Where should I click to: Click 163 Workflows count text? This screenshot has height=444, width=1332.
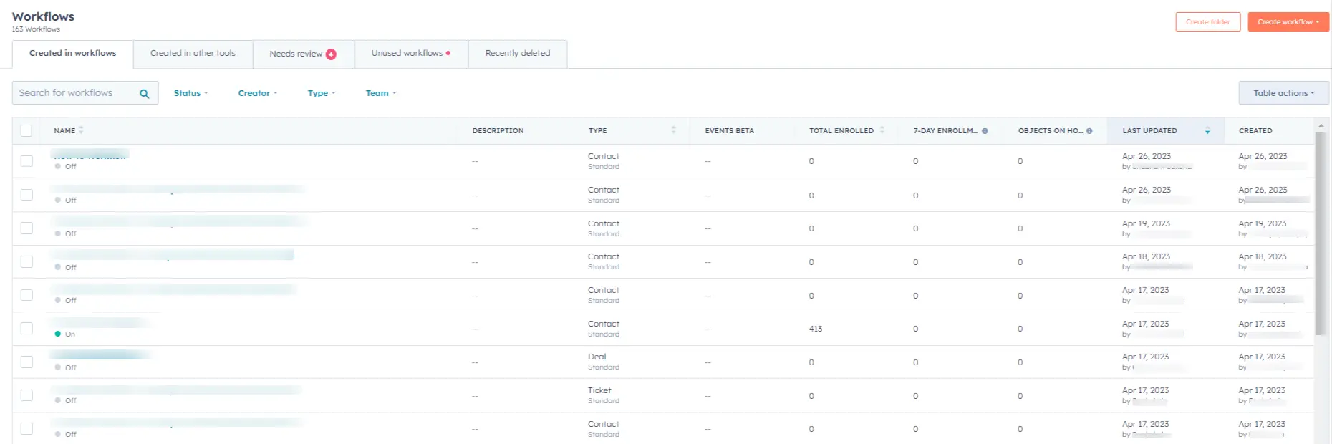coord(36,29)
